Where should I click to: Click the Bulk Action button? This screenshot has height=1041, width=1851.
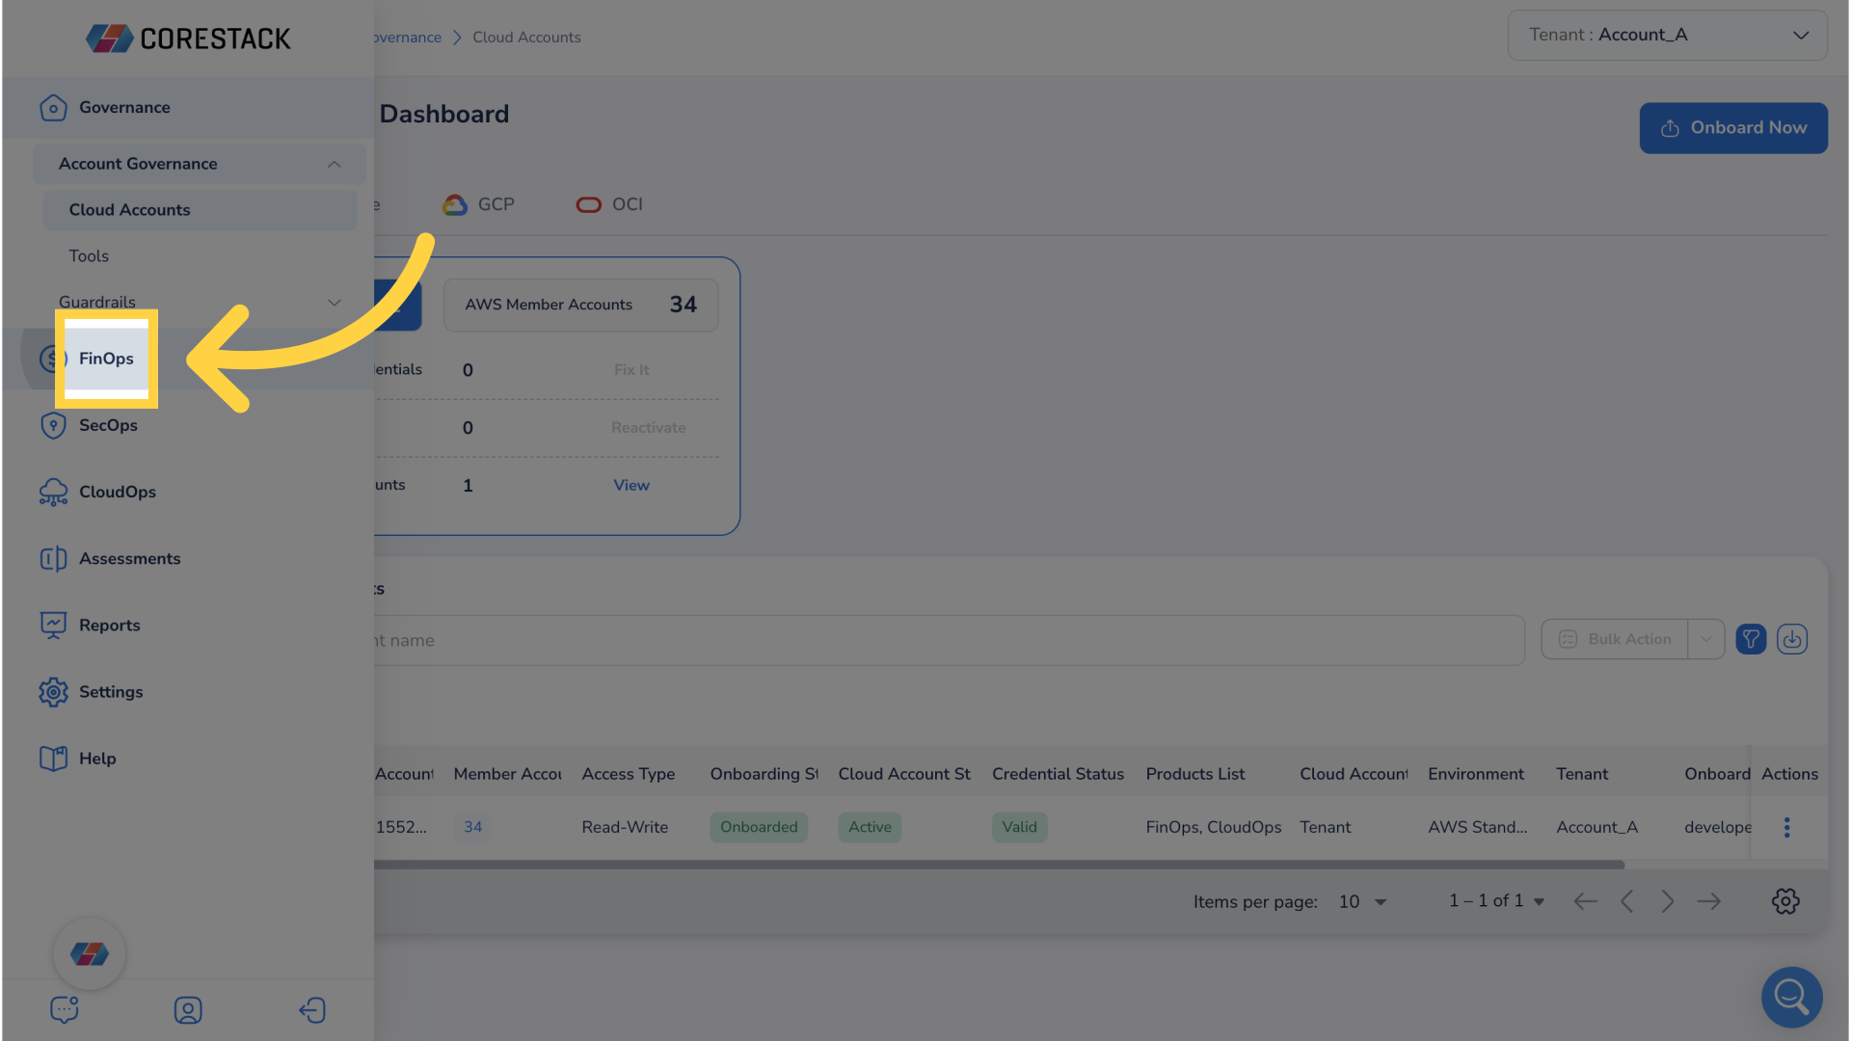pos(1615,639)
